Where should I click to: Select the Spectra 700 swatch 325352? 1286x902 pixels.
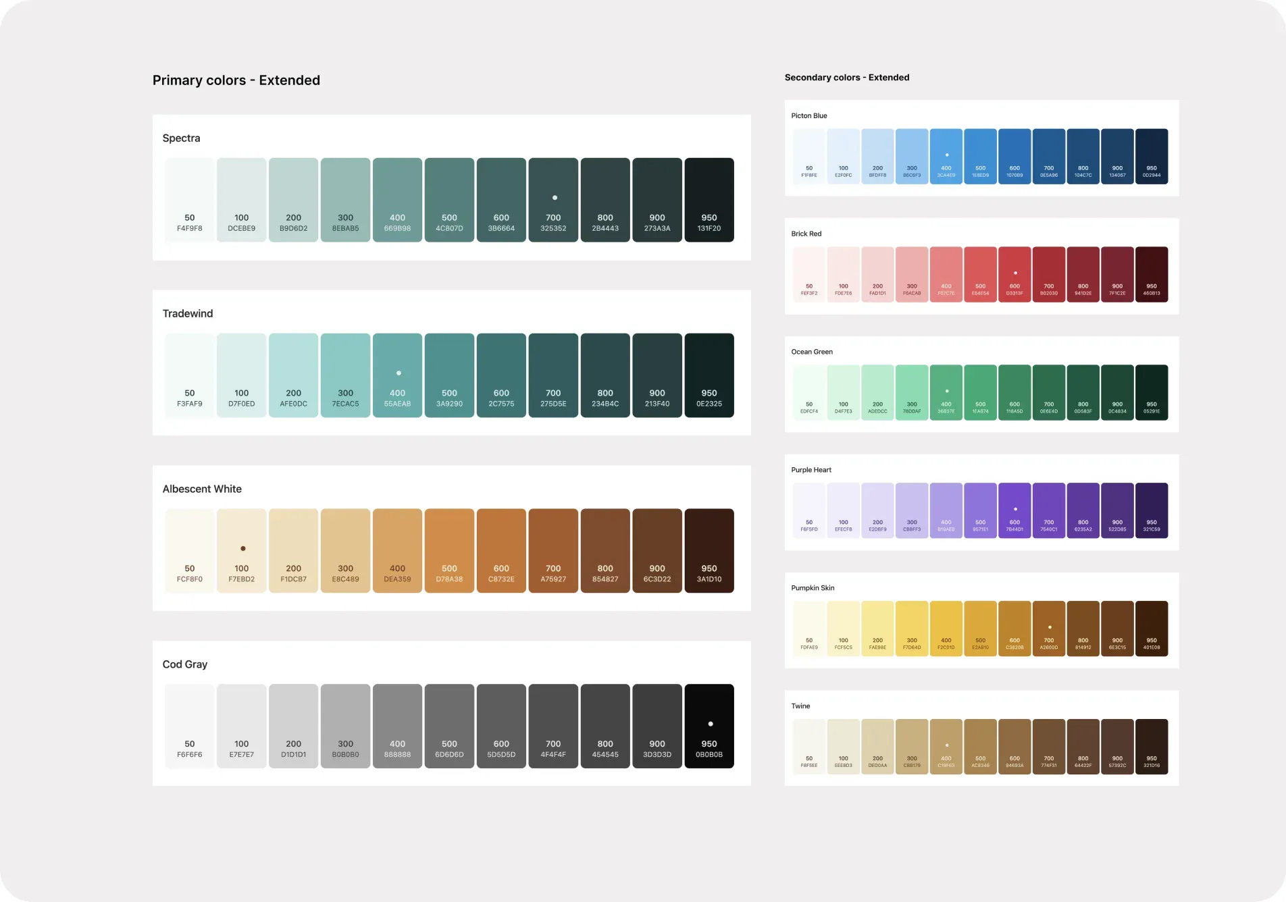point(553,200)
